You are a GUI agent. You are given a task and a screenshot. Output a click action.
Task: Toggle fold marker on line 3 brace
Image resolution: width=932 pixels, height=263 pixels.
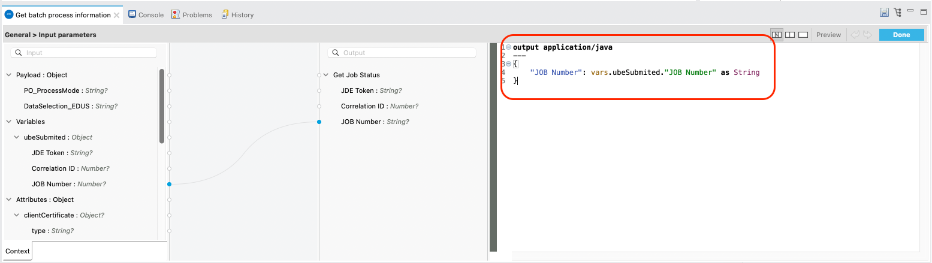click(508, 64)
